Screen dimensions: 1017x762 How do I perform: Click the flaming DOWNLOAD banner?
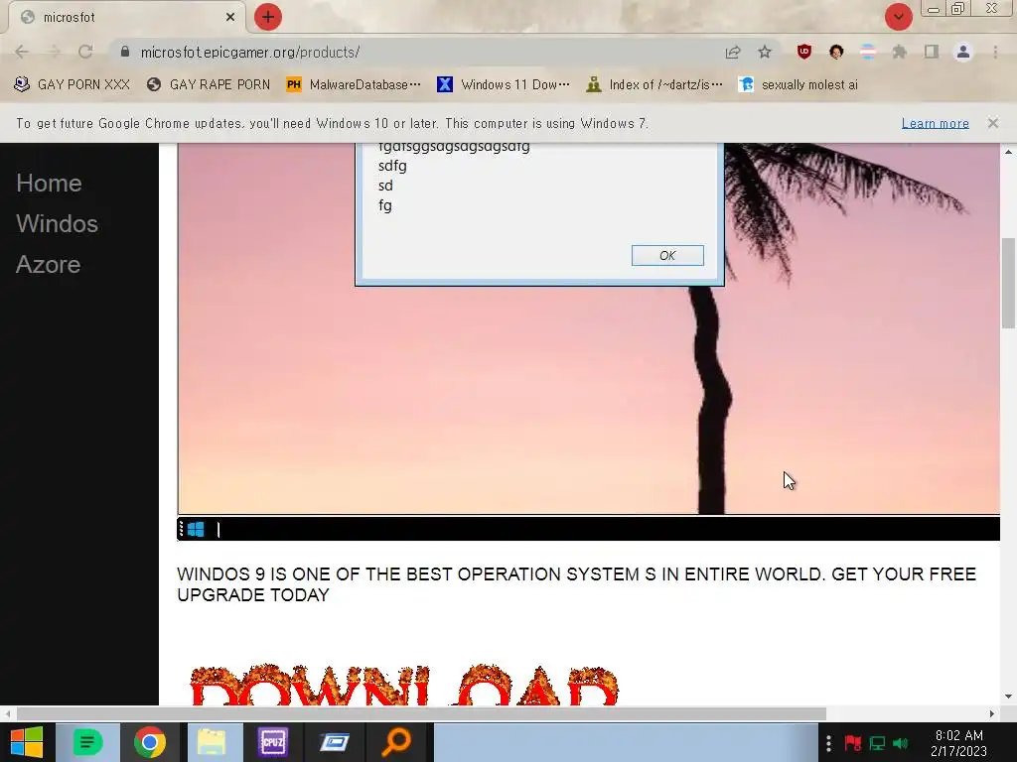[404, 685]
